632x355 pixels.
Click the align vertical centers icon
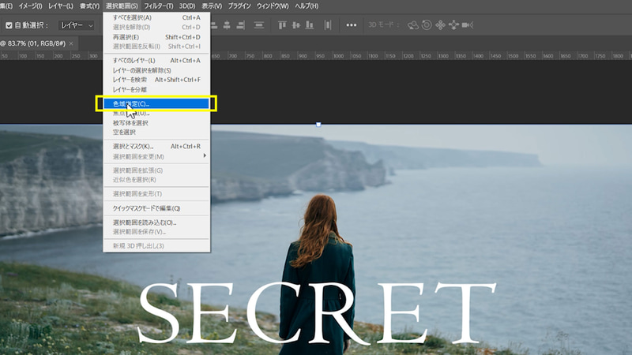(295, 25)
